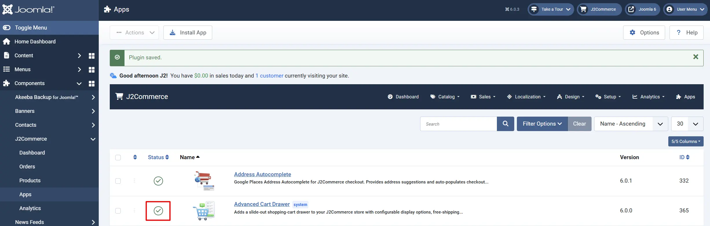The width and height of the screenshot is (710, 226).
Task: Open Take a Tour dropdown
Action: tap(551, 9)
